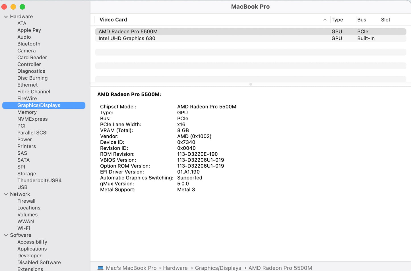Select the AMD Radeon Pro 5500M row
Image resolution: width=411 pixels, height=271 pixels.
point(127,31)
